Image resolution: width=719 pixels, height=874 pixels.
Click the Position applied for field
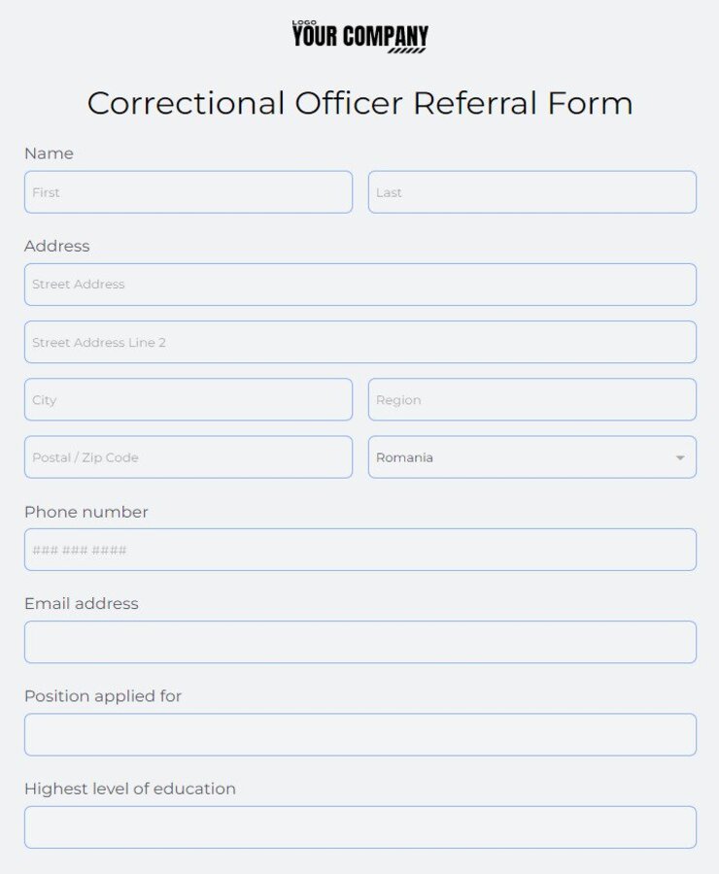[x=359, y=734]
